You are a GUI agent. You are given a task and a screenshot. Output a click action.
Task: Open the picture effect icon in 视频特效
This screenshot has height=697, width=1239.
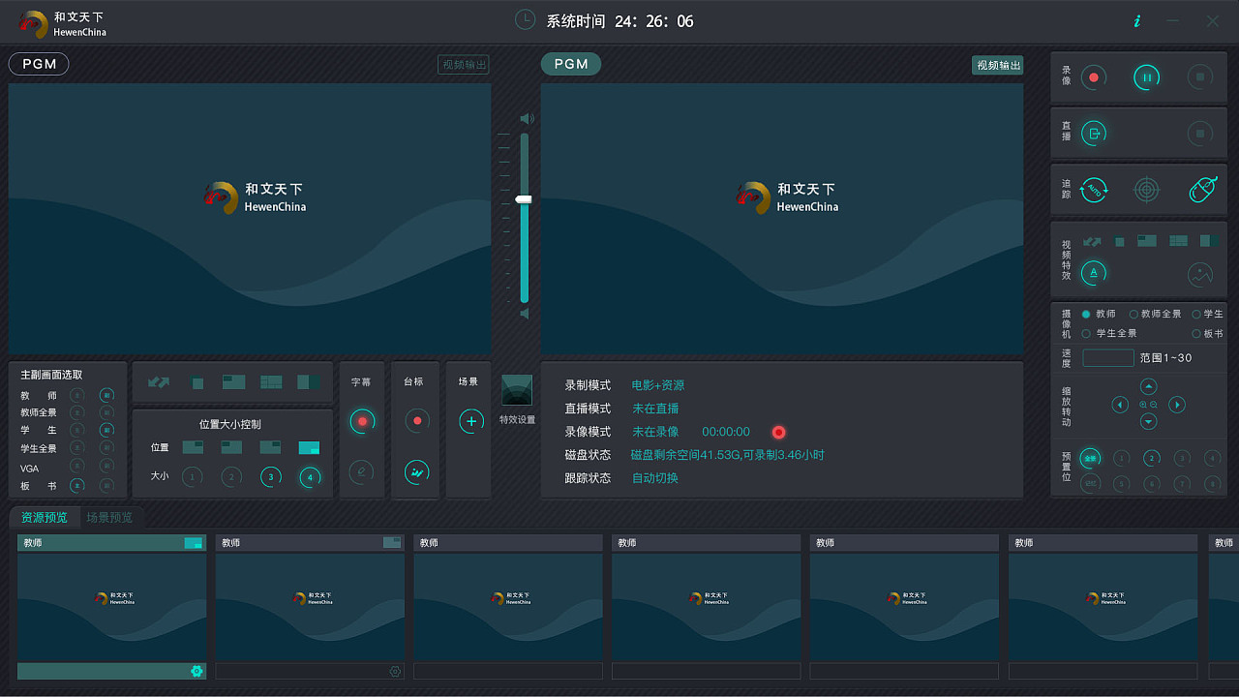[x=1200, y=274]
